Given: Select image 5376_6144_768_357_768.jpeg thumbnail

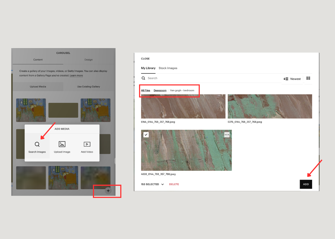Looking at the screenshot, I should [270, 106].
